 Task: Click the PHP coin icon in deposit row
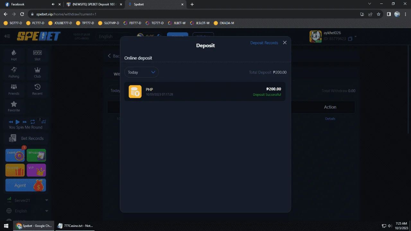(x=135, y=91)
